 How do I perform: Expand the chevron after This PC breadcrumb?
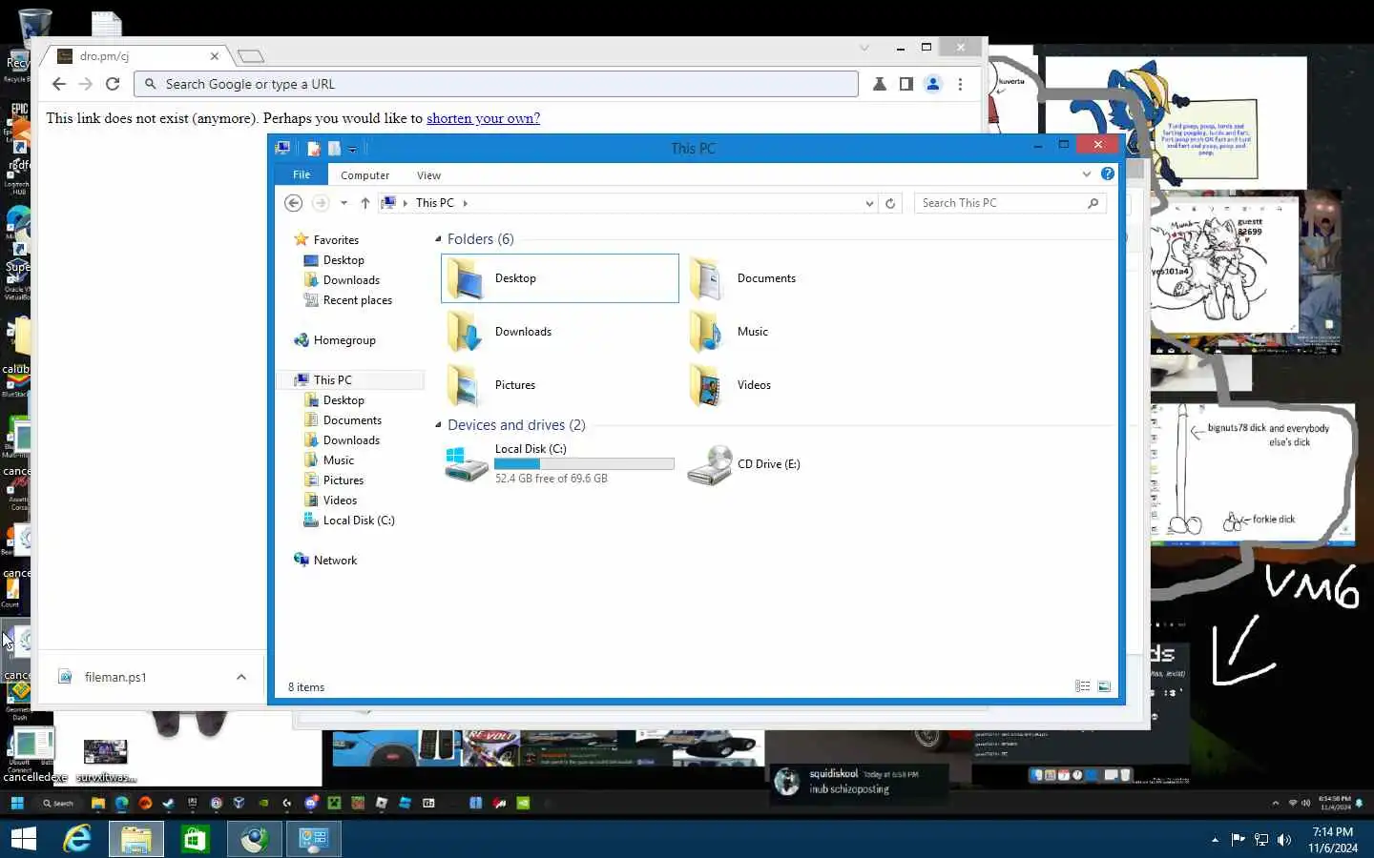click(x=465, y=203)
